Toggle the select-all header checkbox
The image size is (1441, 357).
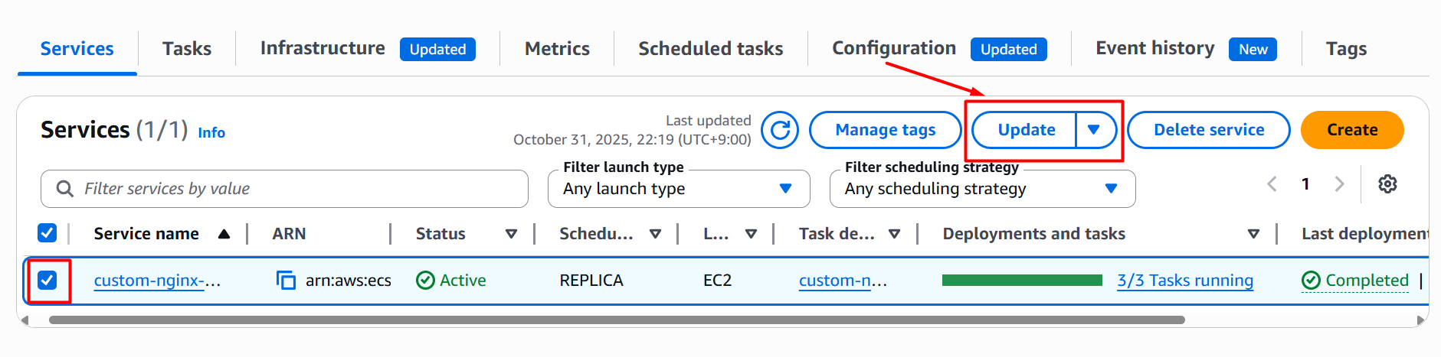pos(47,233)
